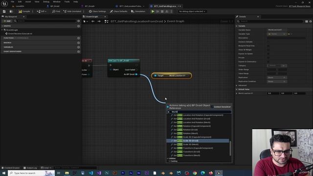Open the Edit menu
313x176 pixels.
click(20, 1)
